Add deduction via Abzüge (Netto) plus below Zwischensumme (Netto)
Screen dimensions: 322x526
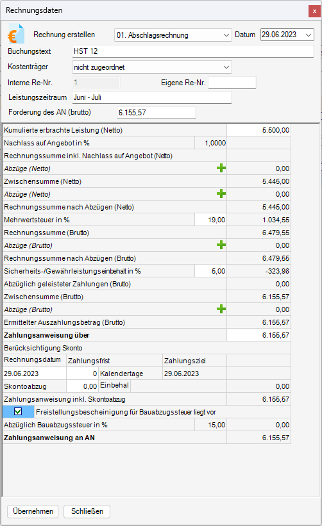tap(221, 194)
